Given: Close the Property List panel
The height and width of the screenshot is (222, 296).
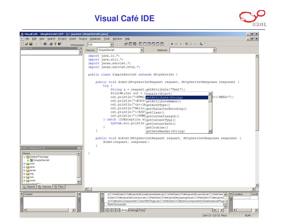Looking at the screenshot, I should pyautogui.click(x=81, y=48).
